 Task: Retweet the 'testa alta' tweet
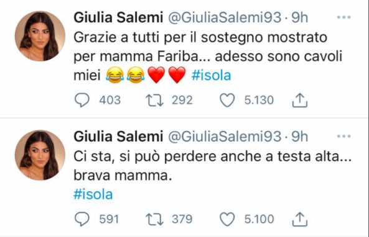(154, 219)
